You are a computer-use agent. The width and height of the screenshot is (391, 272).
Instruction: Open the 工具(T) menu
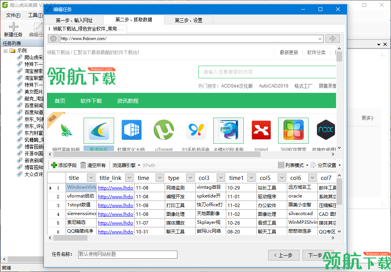click(x=35, y=15)
